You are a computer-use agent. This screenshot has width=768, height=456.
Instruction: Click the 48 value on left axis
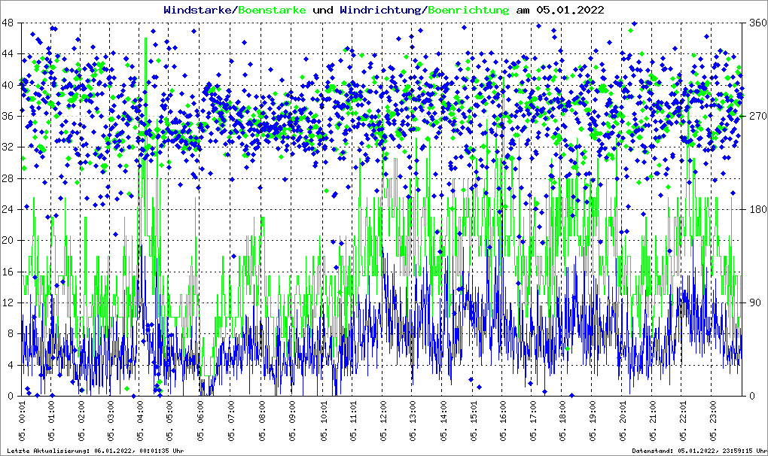coord(9,23)
